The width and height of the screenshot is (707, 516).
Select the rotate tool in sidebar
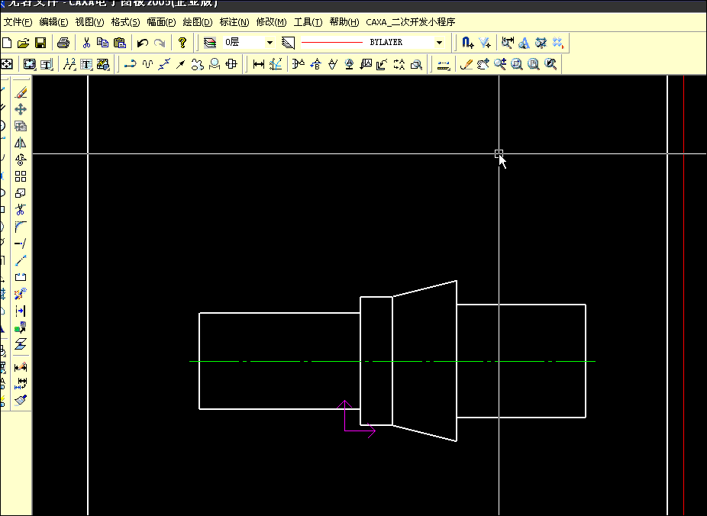[x=21, y=160]
